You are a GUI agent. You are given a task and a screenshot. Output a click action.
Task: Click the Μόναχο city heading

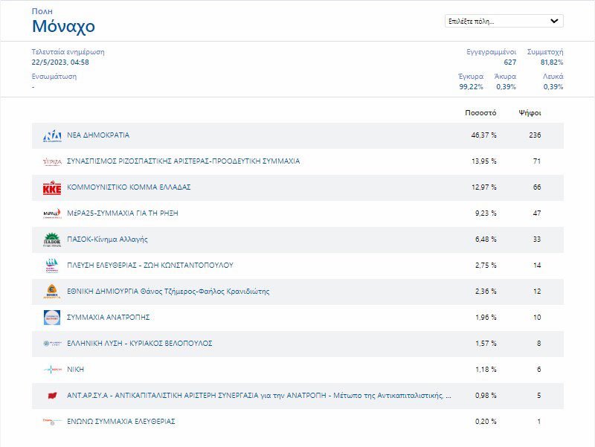(x=63, y=26)
